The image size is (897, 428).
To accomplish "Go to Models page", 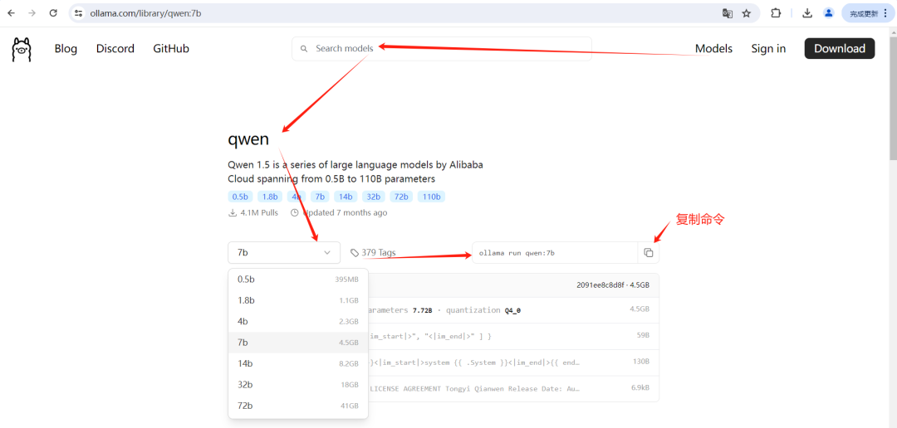I will (x=713, y=49).
